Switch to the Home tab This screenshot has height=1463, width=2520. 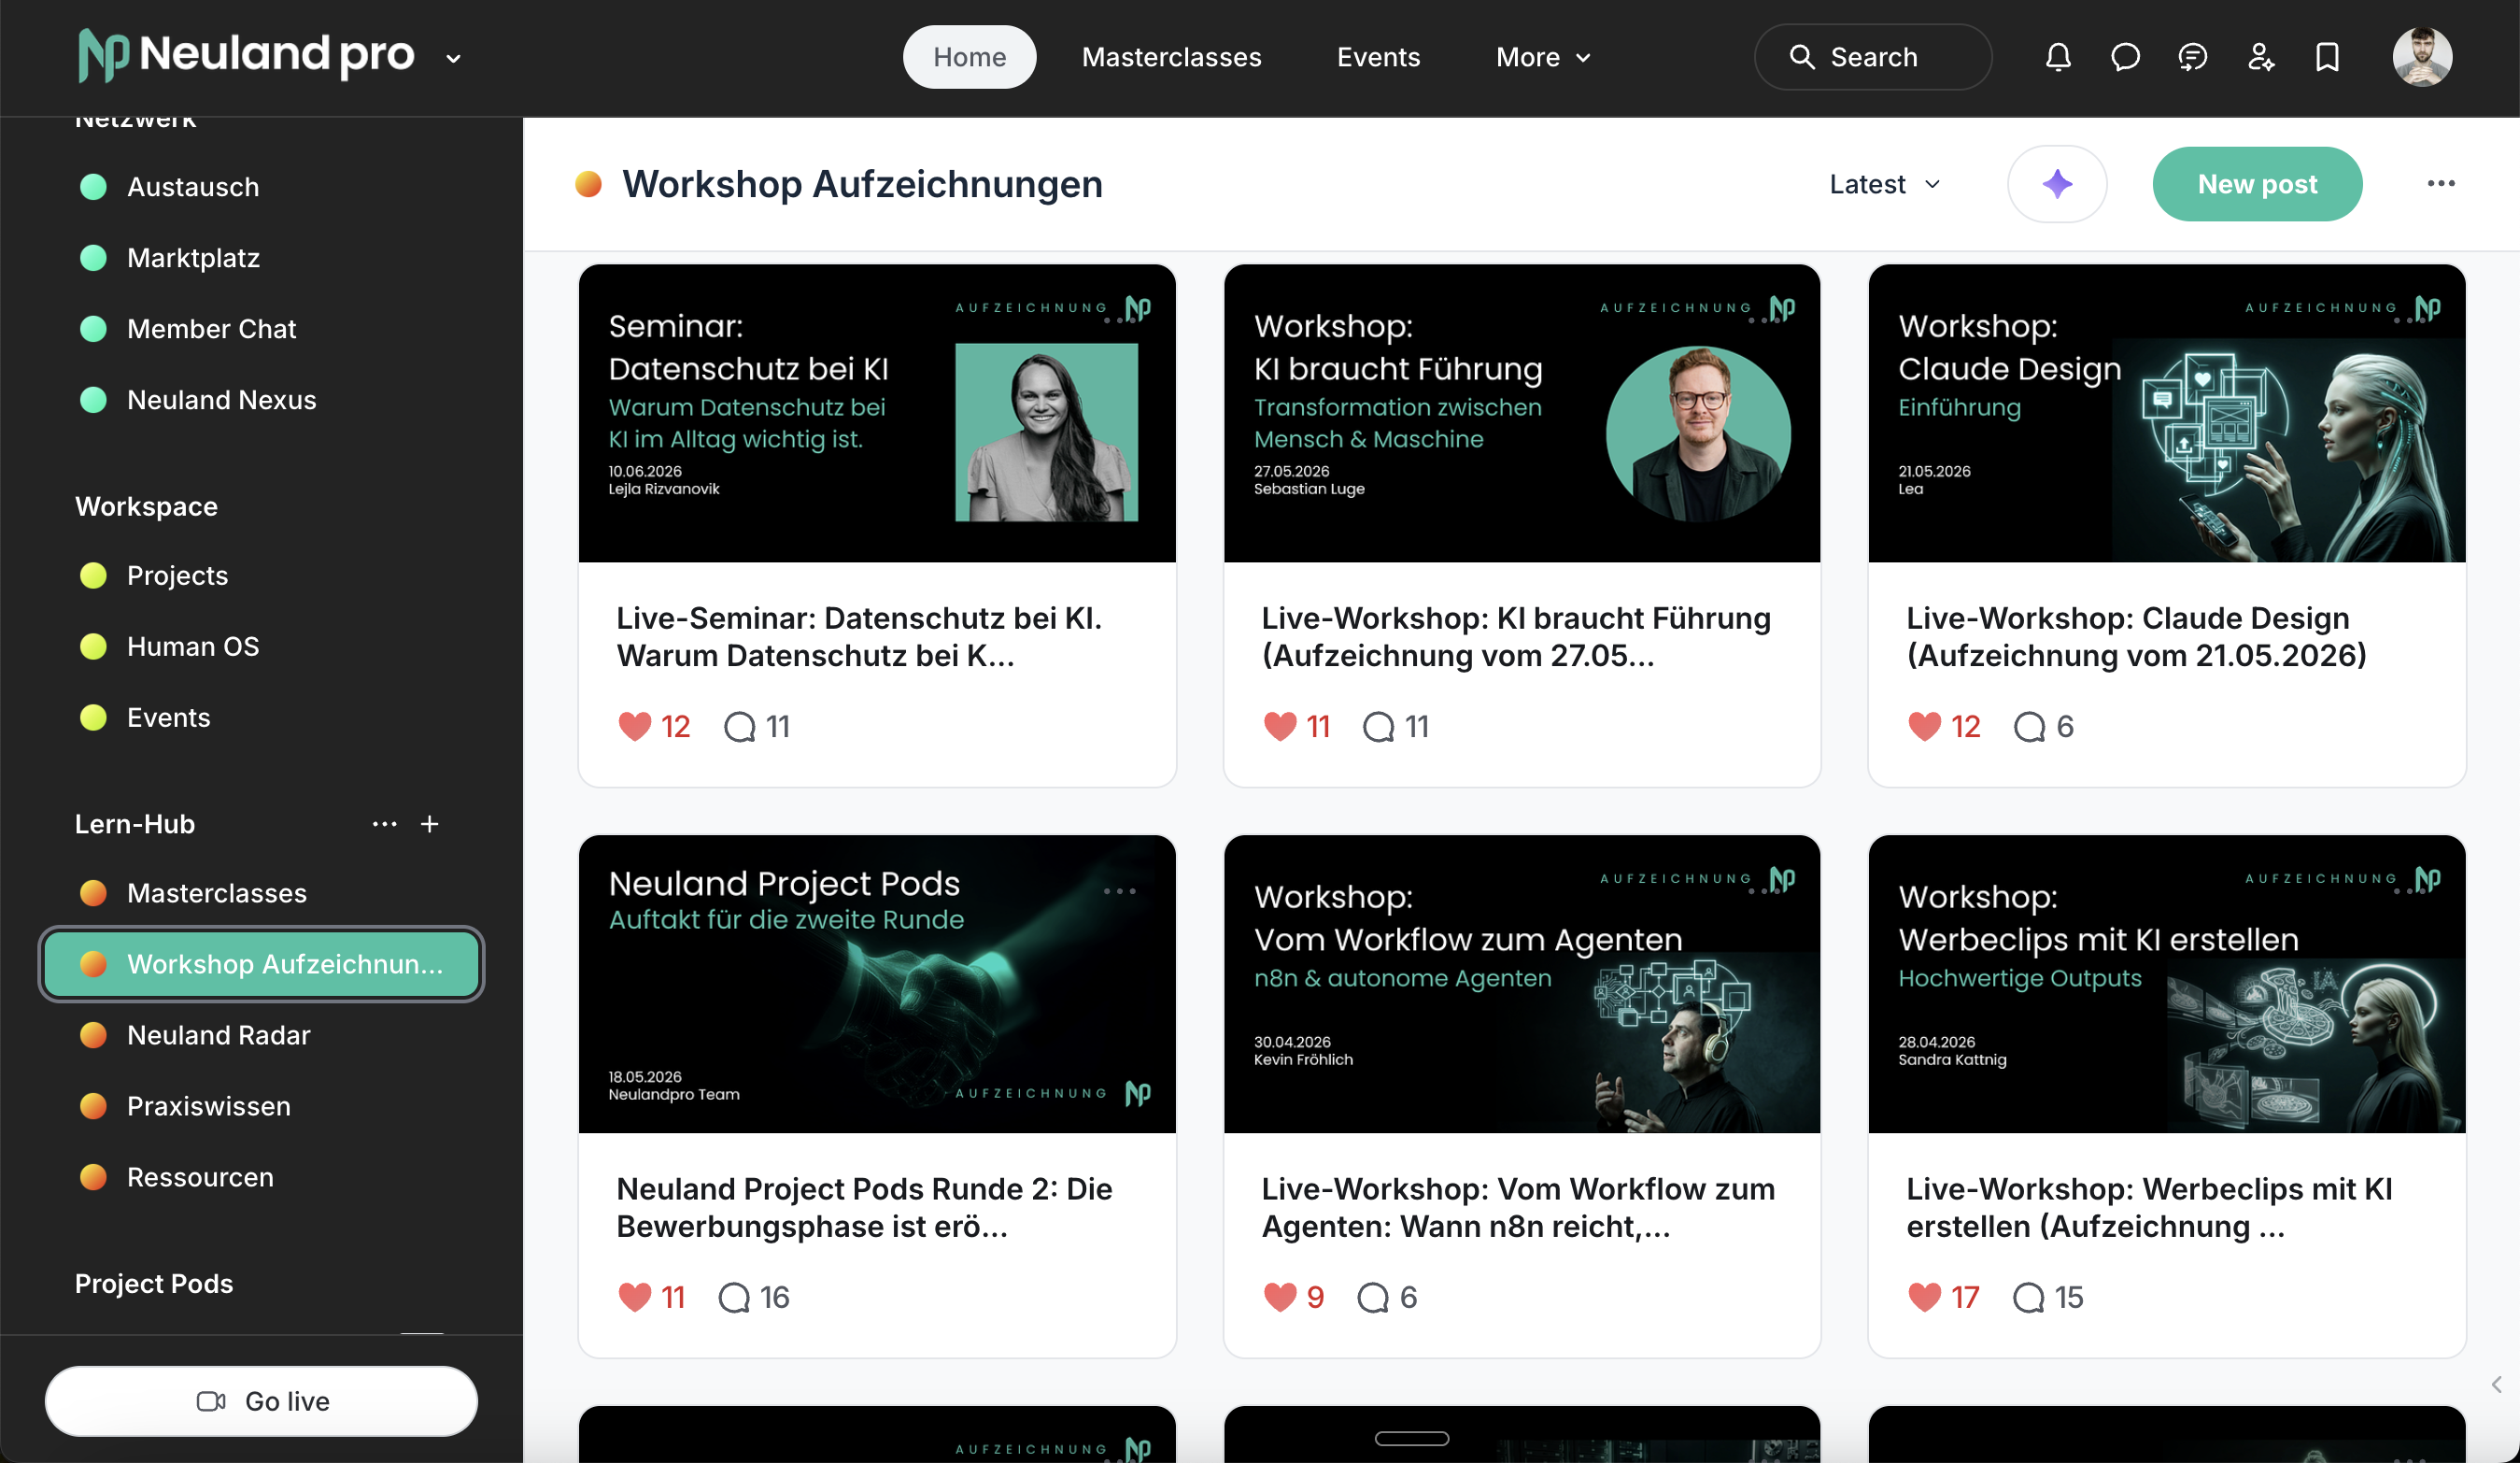click(x=969, y=57)
